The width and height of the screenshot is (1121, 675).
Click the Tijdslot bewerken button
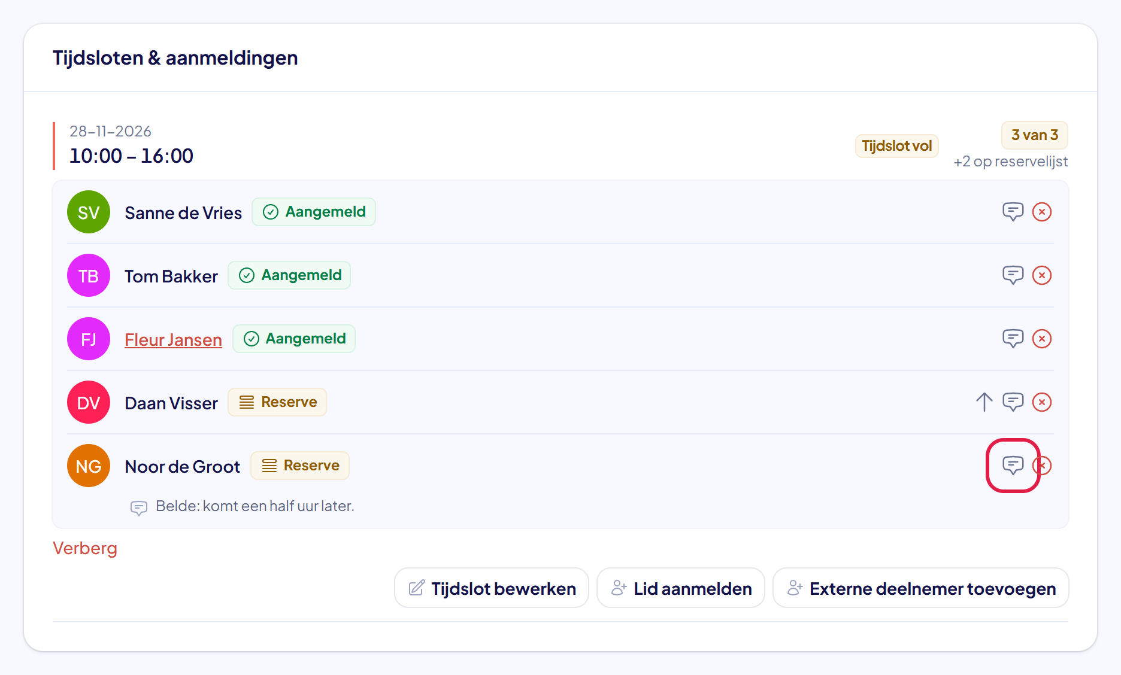[492, 588]
